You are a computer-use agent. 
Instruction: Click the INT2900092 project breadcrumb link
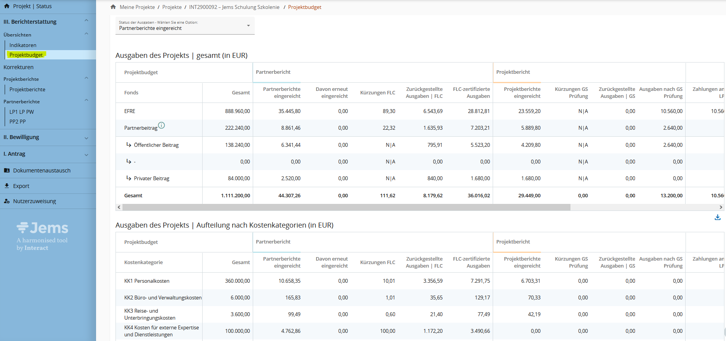(234, 7)
